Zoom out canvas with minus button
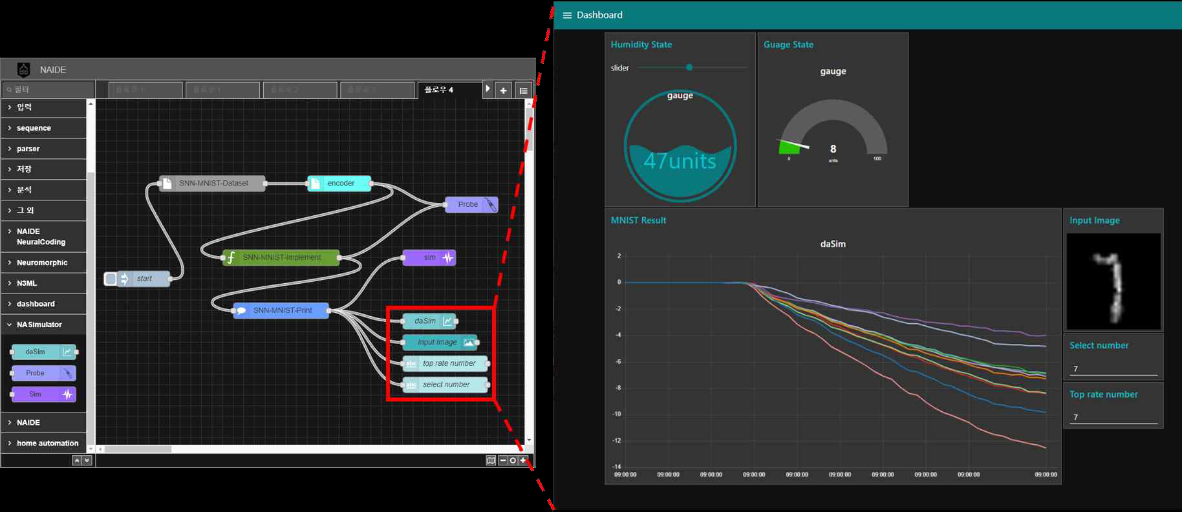1182x512 pixels. coord(503,460)
